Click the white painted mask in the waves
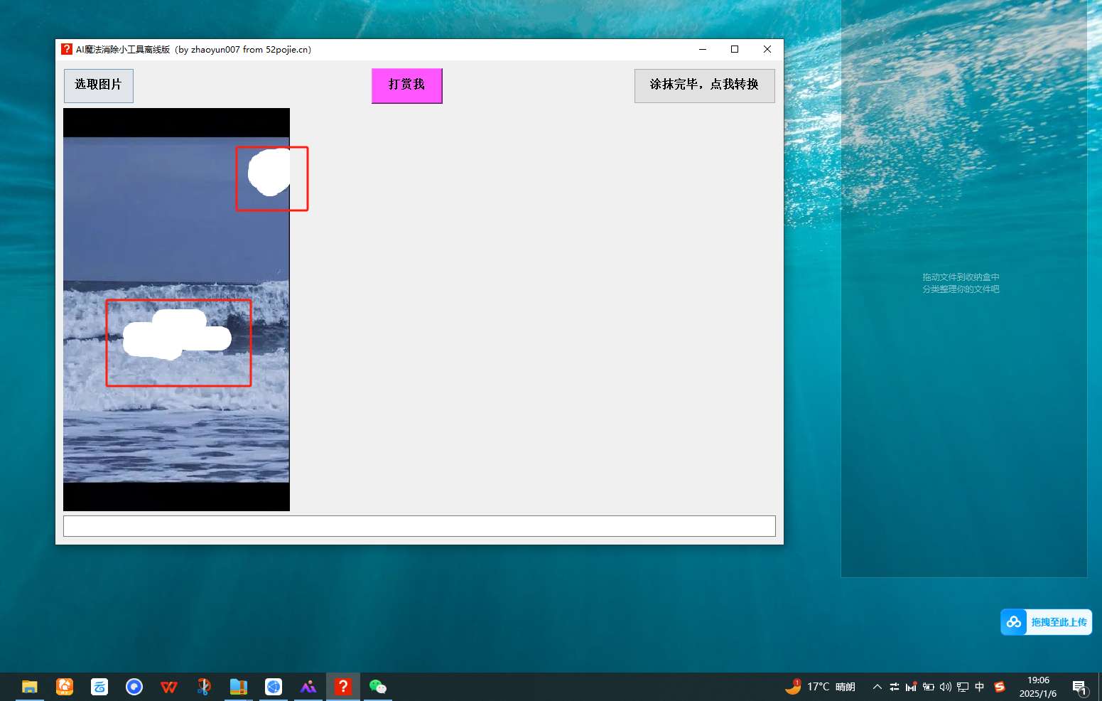This screenshot has width=1102, height=701. (x=175, y=336)
